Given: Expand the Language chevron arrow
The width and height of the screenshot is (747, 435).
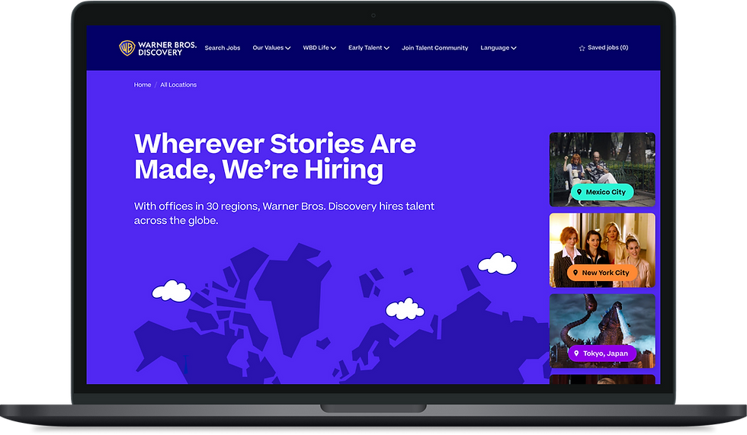Looking at the screenshot, I should pos(514,48).
